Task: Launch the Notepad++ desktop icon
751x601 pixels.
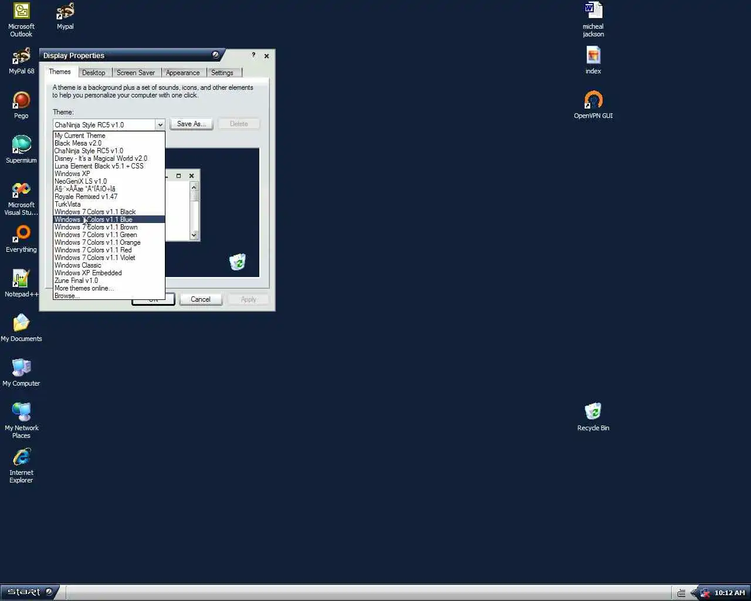Action: pos(21,284)
